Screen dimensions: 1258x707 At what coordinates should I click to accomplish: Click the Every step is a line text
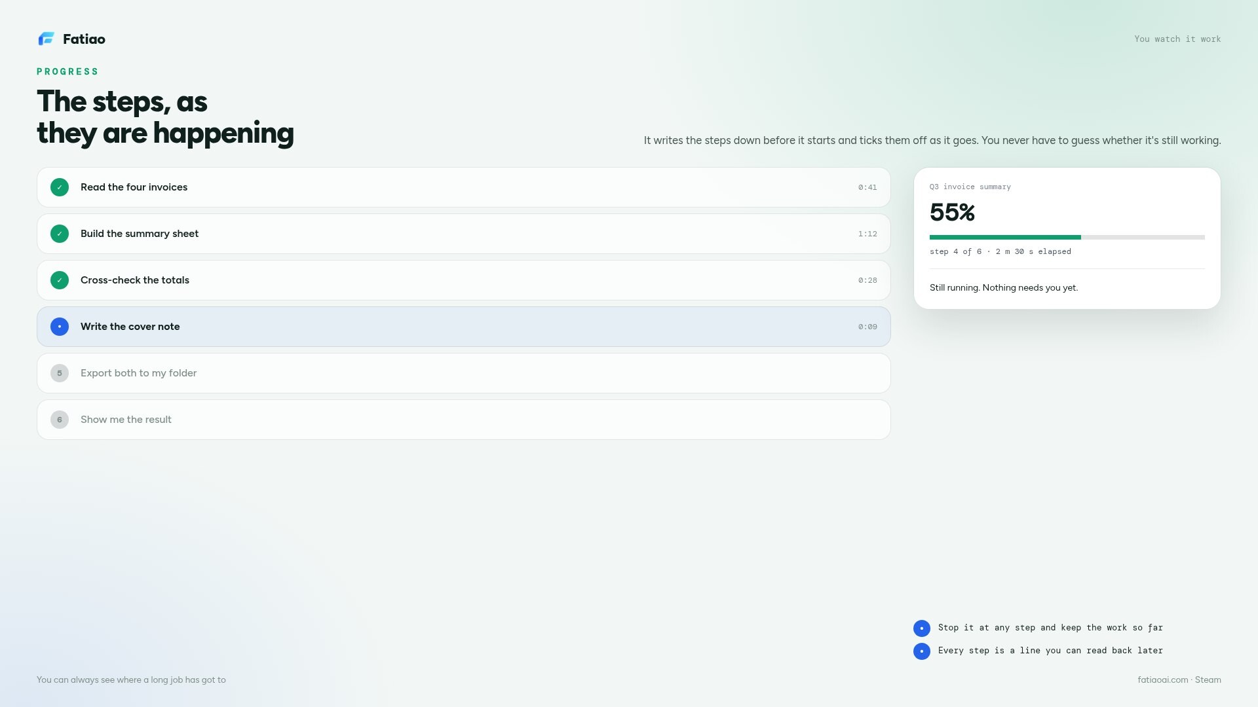click(x=1050, y=651)
